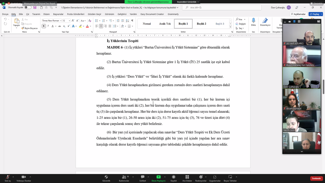Apply the yellow text highlight color
325x183 pixels.
[81, 26]
